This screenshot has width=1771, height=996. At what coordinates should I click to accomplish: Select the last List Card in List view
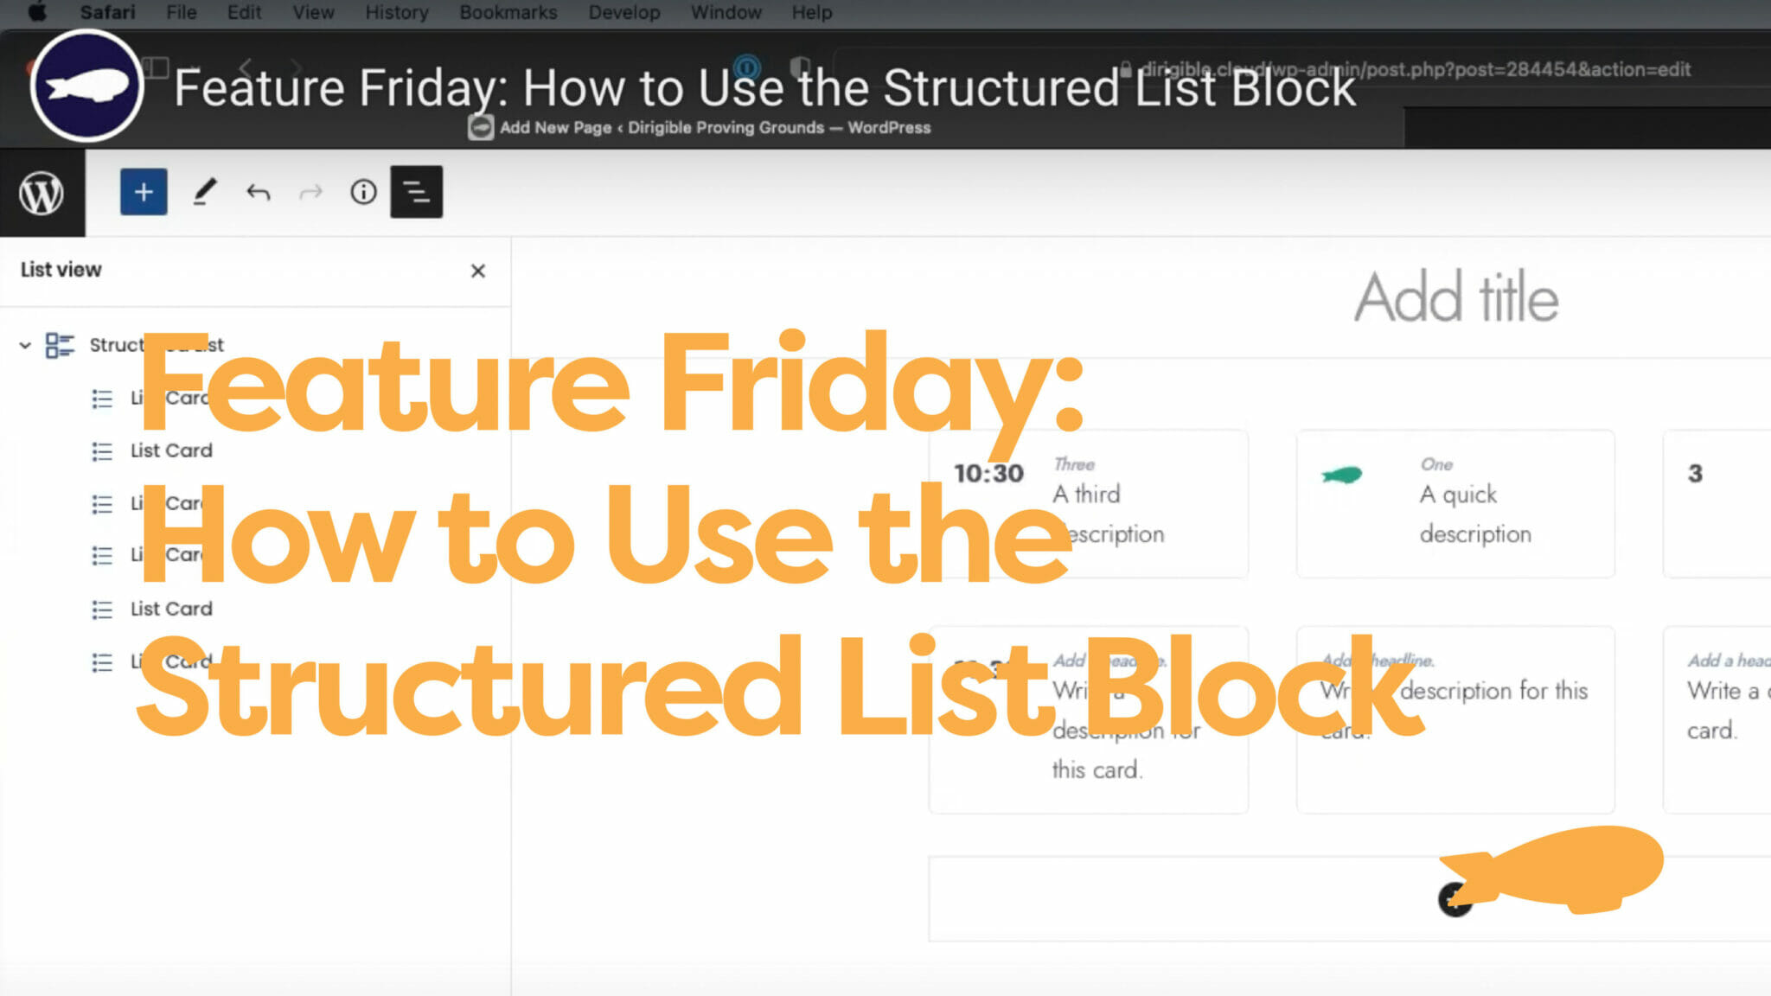(171, 661)
